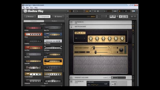Image resolution: width=160 pixels, height=90 pixels.
Task: Click the rack clear X button
Action: coord(132,16)
